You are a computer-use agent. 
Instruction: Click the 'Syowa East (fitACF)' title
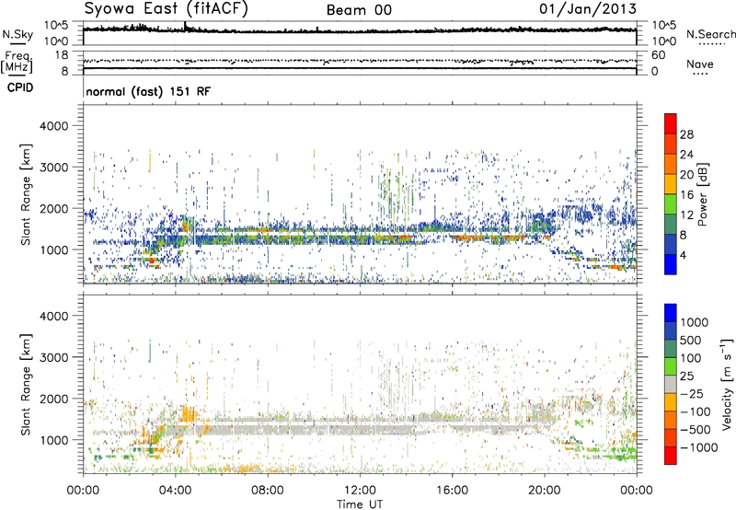[166, 8]
